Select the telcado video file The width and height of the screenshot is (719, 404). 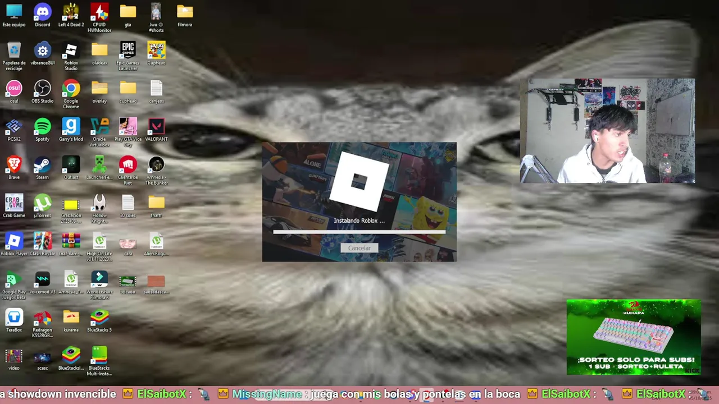(x=128, y=283)
